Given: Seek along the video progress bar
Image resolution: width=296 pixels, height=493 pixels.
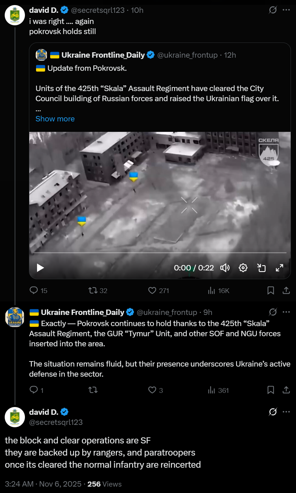Looking at the screenshot, I should coord(160,253).
